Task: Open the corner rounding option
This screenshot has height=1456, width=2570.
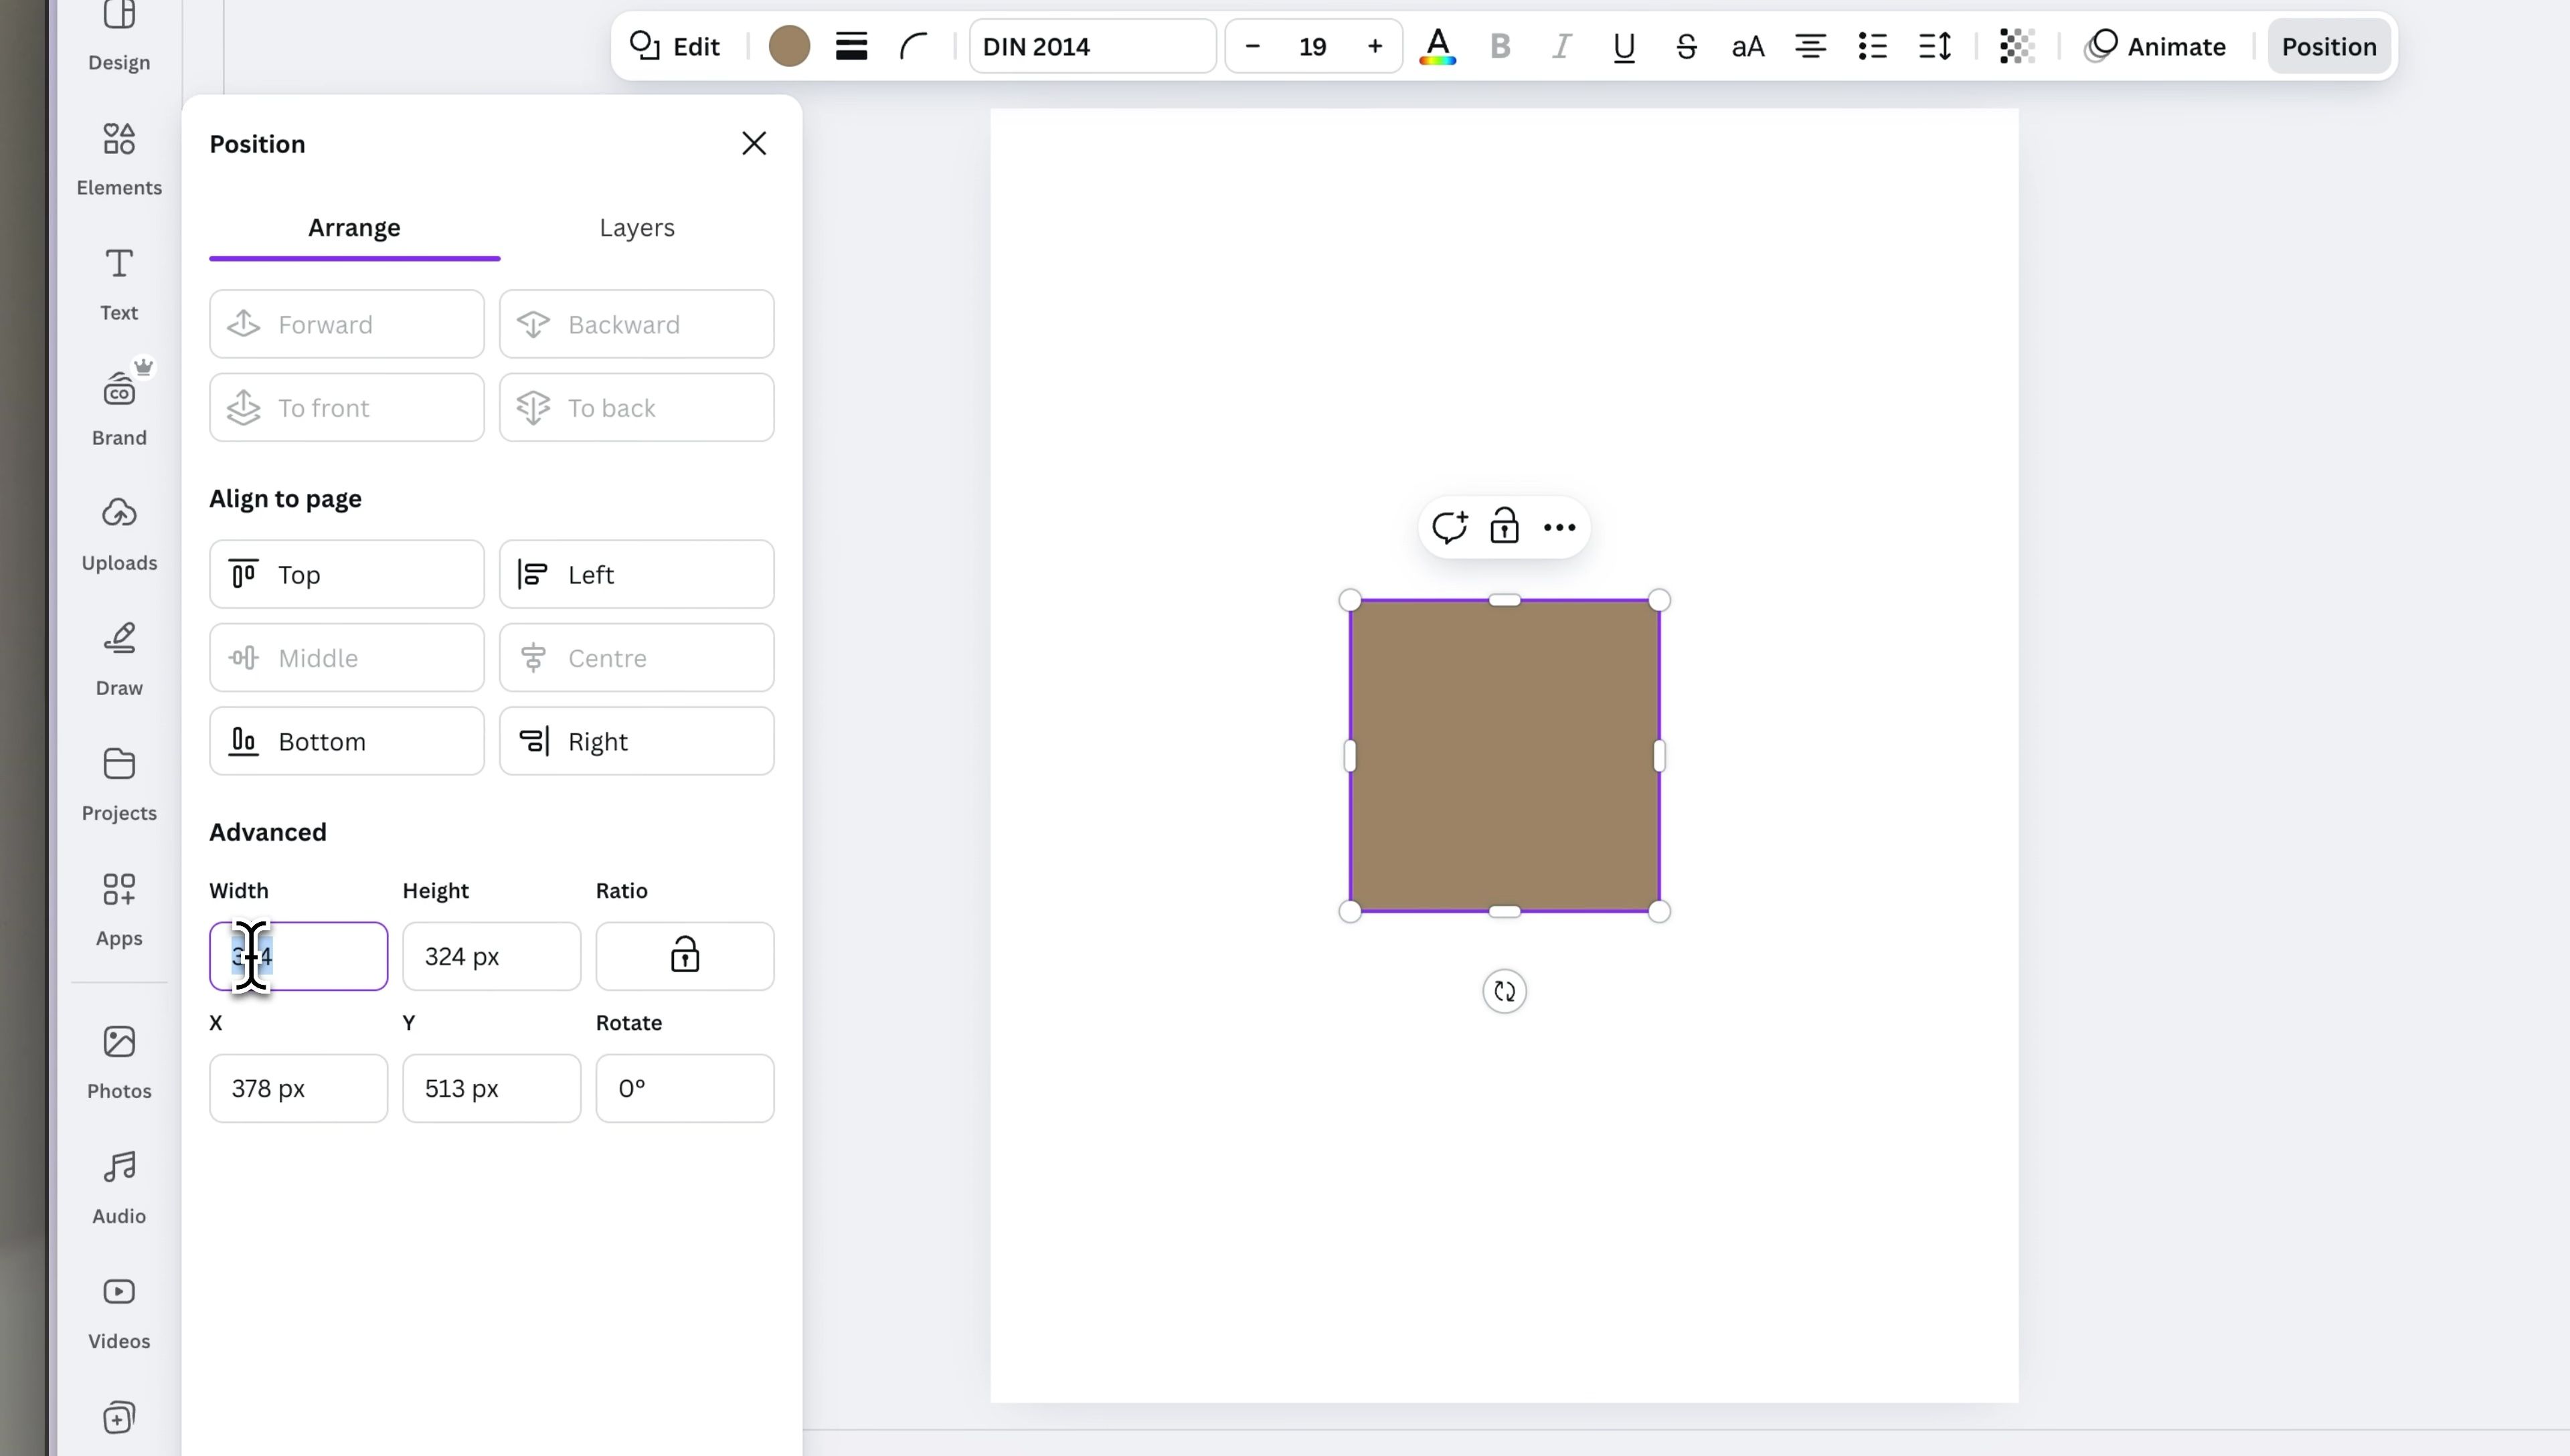Action: [x=913, y=46]
